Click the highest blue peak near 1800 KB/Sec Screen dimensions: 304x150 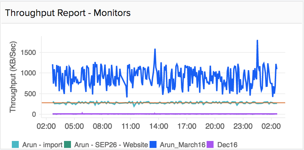[257, 41]
